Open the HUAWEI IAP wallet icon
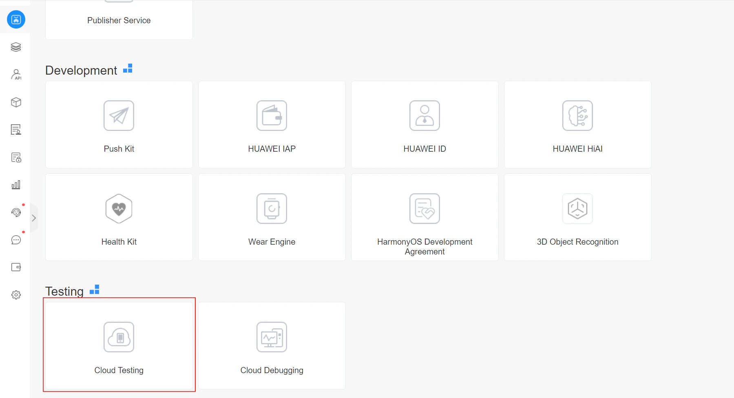734x398 pixels. click(x=272, y=115)
